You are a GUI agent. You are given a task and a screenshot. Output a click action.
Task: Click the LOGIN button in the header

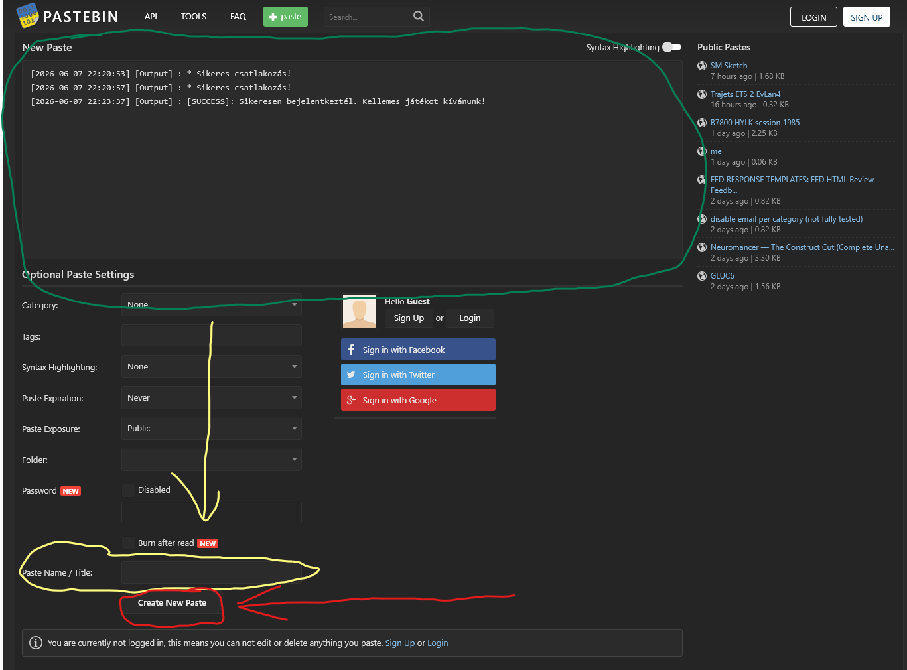(x=813, y=17)
